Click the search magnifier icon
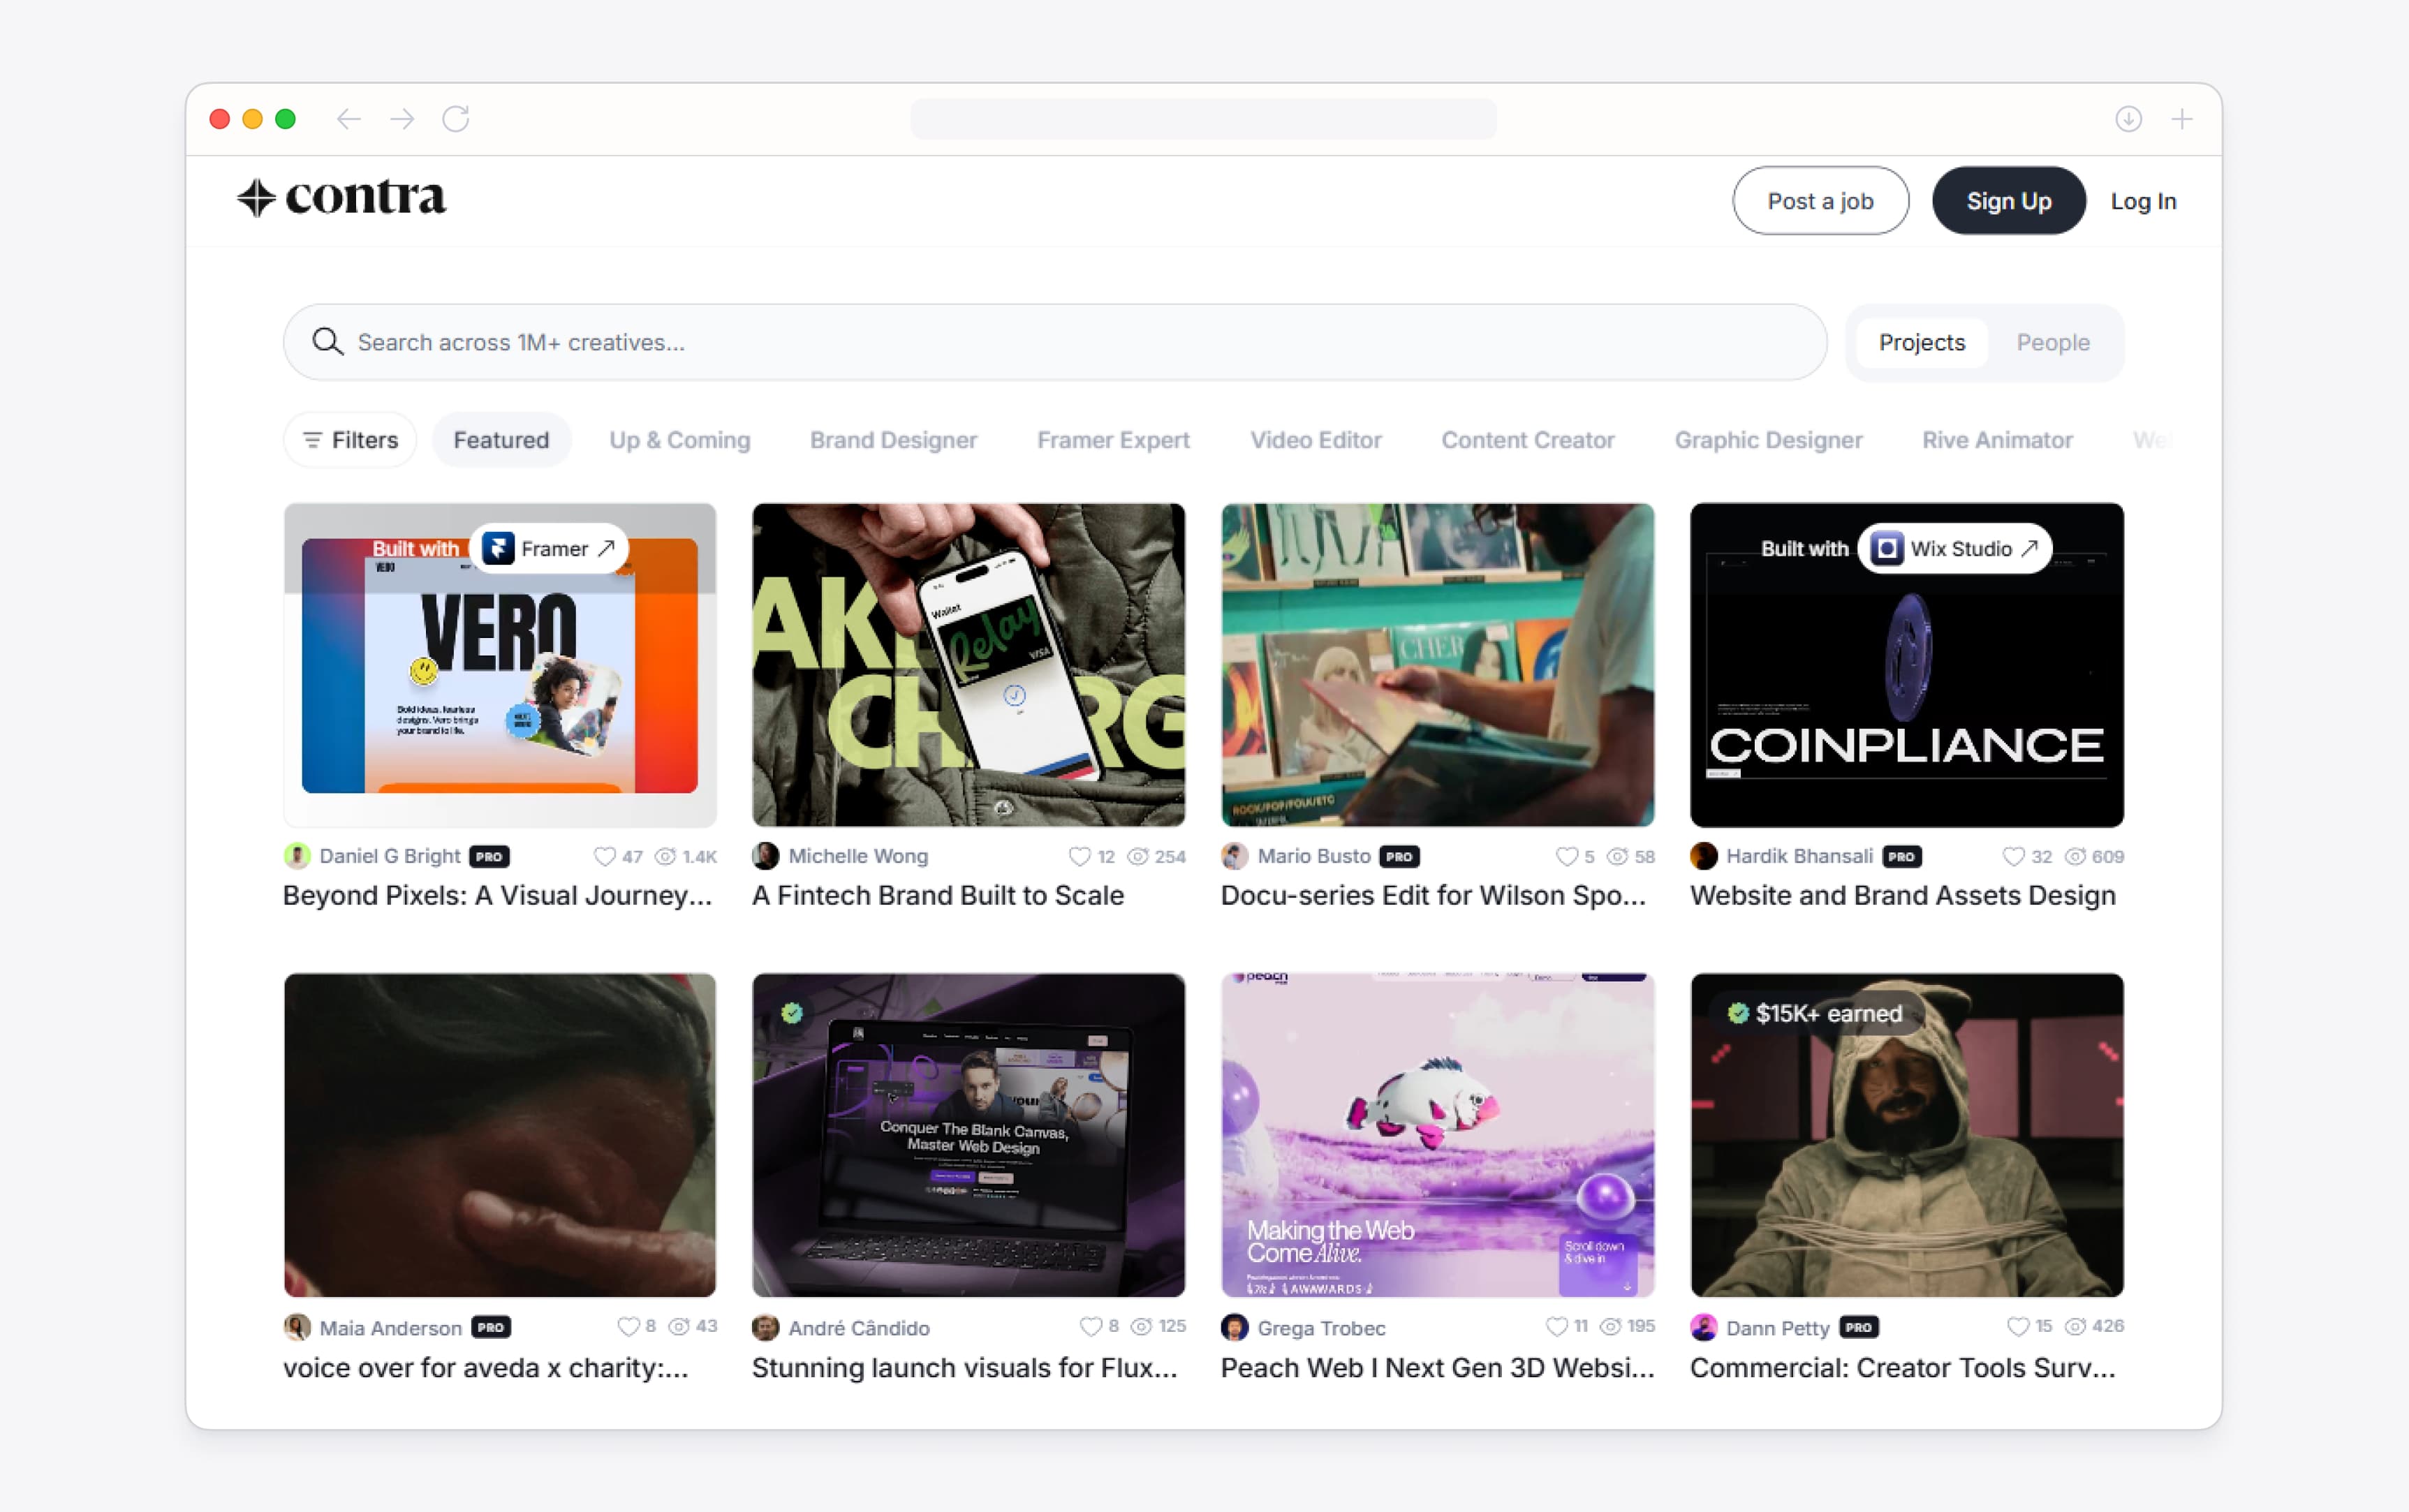 pyautogui.click(x=327, y=342)
